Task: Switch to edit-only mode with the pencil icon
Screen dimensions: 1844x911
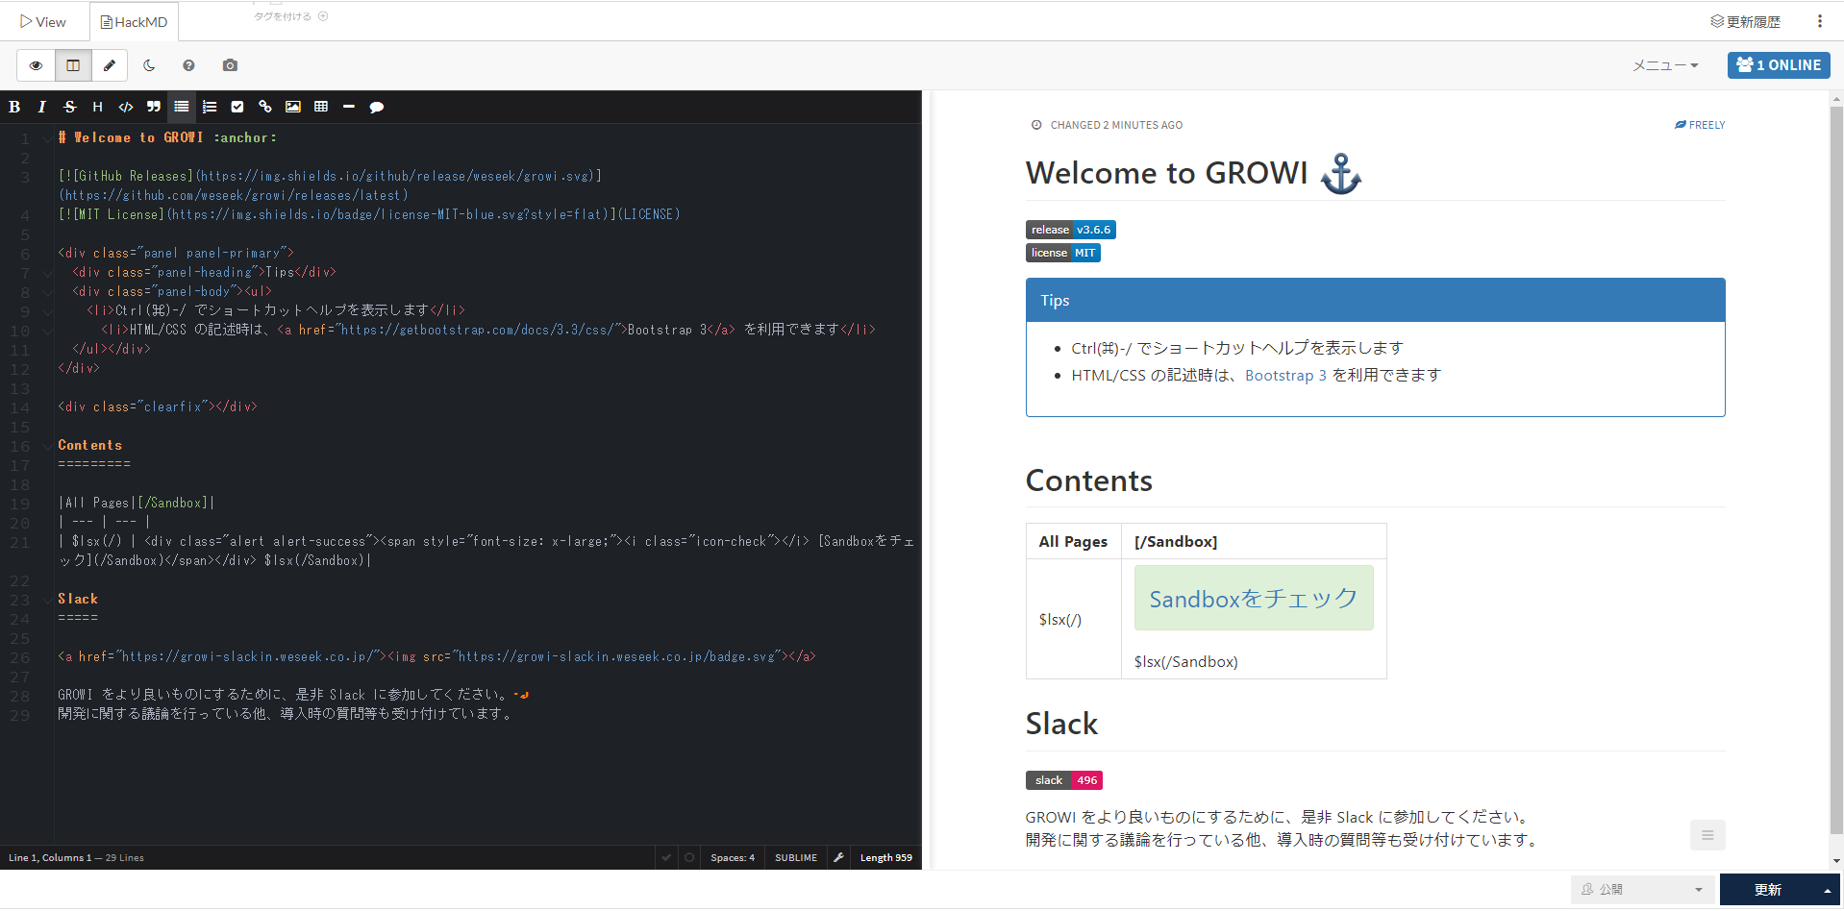Action: pos(110,65)
